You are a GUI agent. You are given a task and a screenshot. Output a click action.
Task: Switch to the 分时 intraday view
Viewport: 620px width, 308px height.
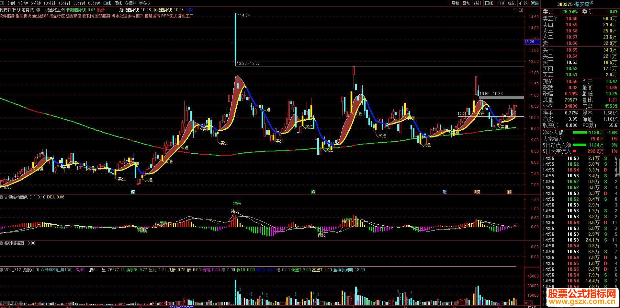coord(11,3)
